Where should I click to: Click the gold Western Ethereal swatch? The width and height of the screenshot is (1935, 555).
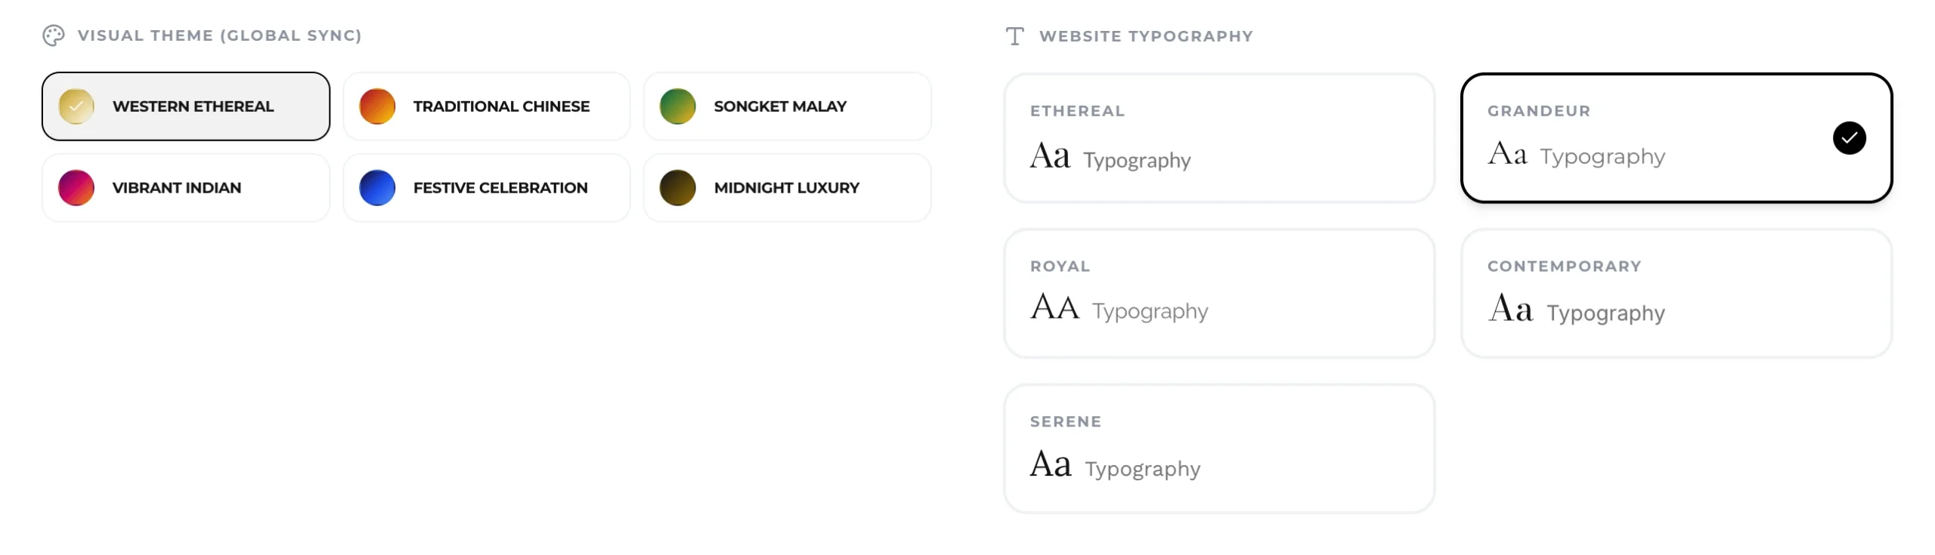pos(76,106)
